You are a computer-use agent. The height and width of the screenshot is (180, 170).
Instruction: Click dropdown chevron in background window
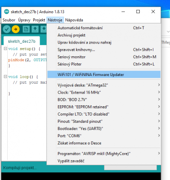(168, 31)
